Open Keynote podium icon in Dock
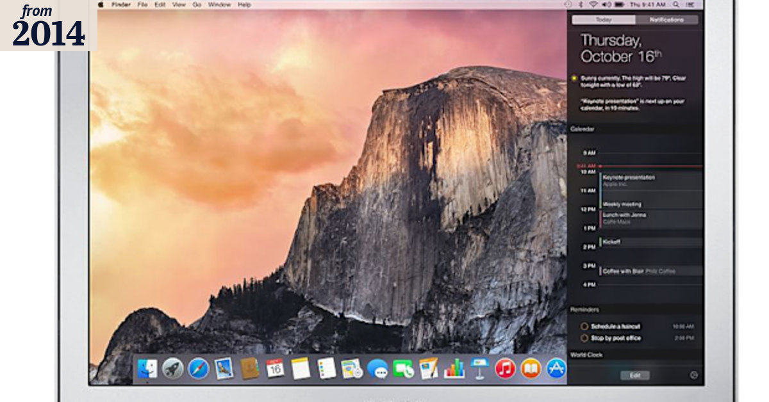This screenshot has height=402, width=769. [x=479, y=369]
